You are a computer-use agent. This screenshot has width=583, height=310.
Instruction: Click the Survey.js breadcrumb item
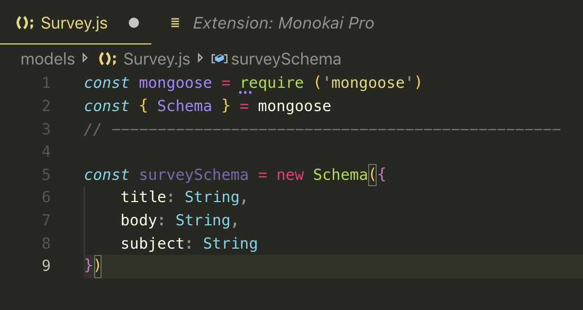click(x=157, y=59)
